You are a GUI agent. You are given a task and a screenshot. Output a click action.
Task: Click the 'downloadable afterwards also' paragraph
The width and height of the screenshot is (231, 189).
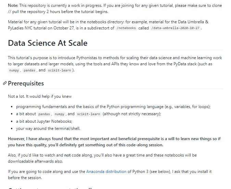(102, 158)
